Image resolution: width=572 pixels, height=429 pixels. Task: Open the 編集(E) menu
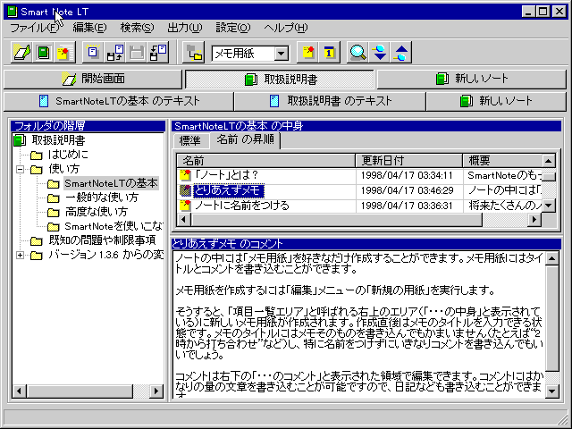(x=89, y=28)
